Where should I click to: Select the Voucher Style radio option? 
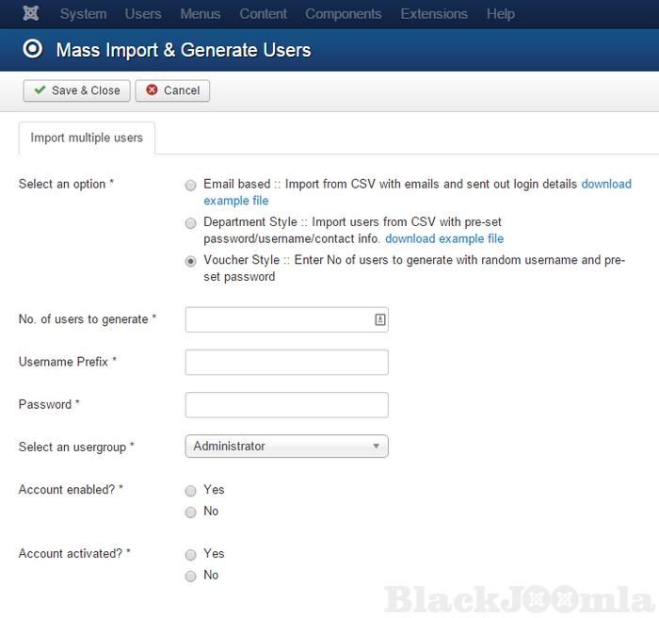[x=191, y=261]
